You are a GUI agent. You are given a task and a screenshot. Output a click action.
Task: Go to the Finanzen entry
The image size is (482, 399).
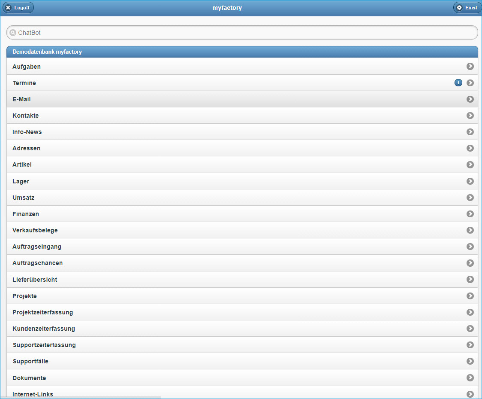pyautogui.click(x=242, y=213)
